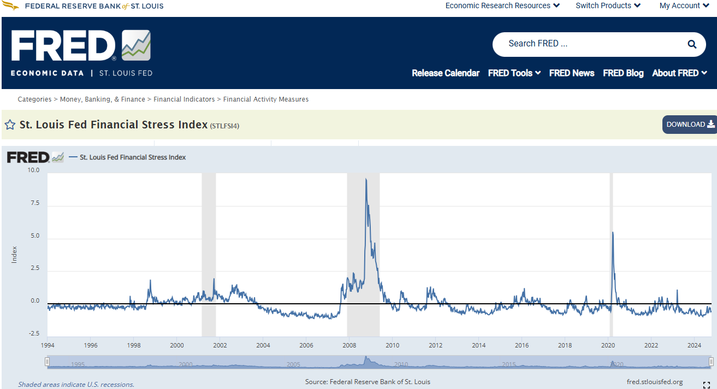Click the 1994 x-axis label
Image resolution: width=717 pixels, height=389 pixels.
point(48,345)
